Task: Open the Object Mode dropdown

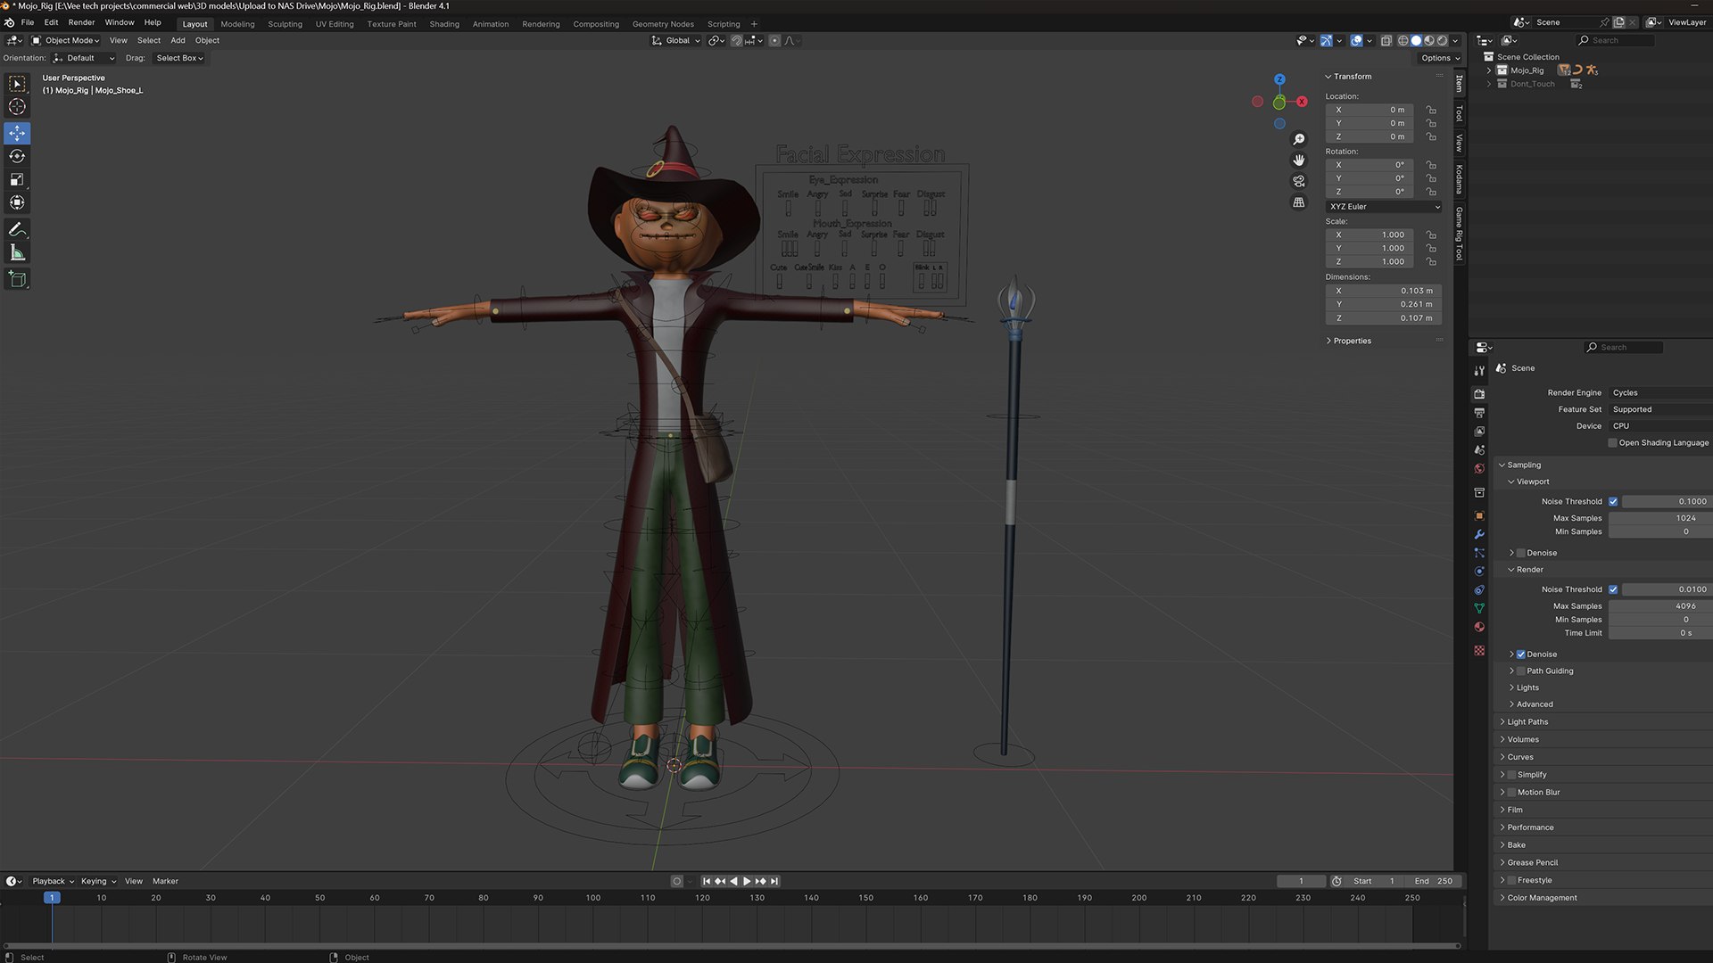Action: [66, 40]
